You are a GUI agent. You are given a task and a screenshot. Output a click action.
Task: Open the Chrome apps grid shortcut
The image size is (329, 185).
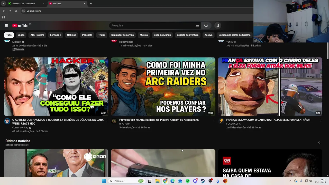(3, 17)
